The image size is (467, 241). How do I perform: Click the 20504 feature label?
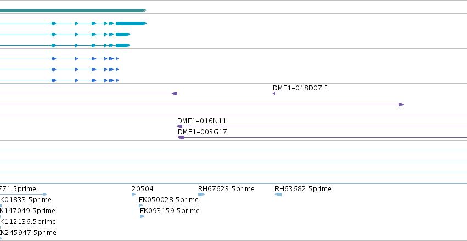(x=143, y=189)
